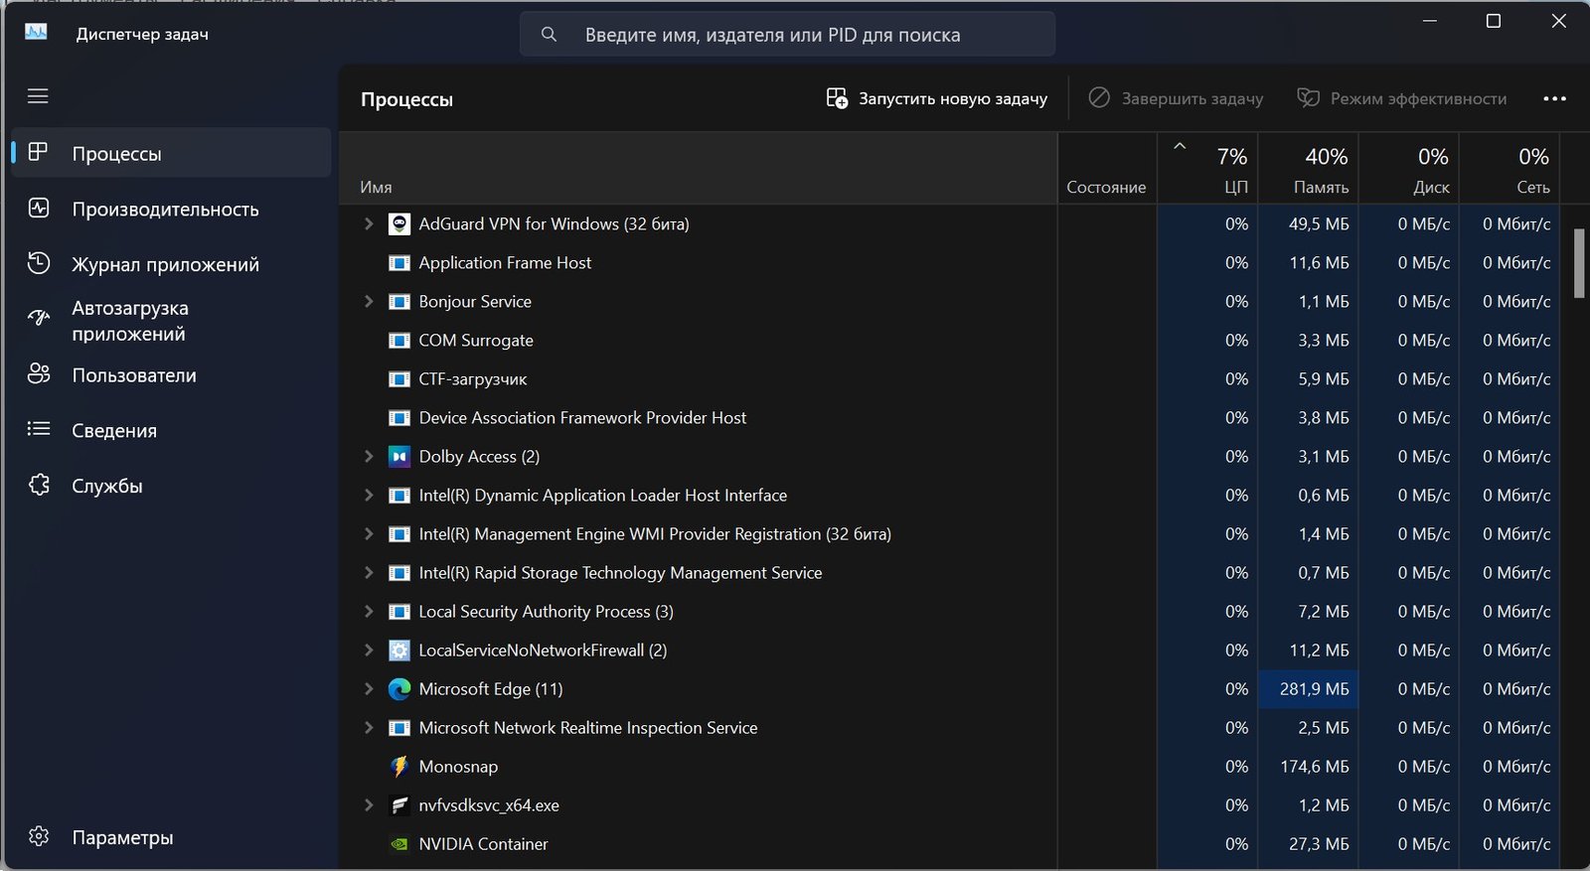Expand Intel(R) Dynamic Application Loader Host Interface
This screenshot has width=1590, height=871.
369,495
